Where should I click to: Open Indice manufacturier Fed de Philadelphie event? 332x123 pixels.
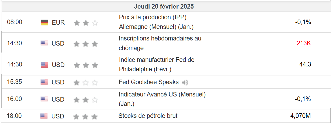coord(157,65)
